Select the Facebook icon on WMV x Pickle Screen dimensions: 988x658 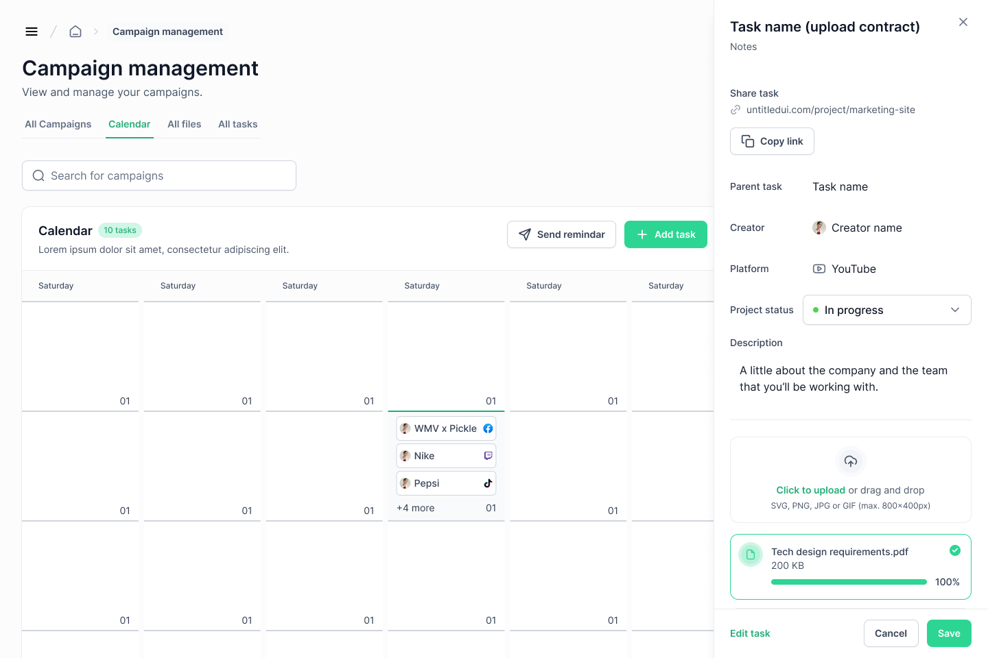tap(488, 428)
